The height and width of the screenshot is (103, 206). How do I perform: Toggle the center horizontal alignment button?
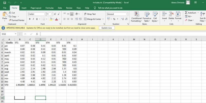click(x=68, y=19)
